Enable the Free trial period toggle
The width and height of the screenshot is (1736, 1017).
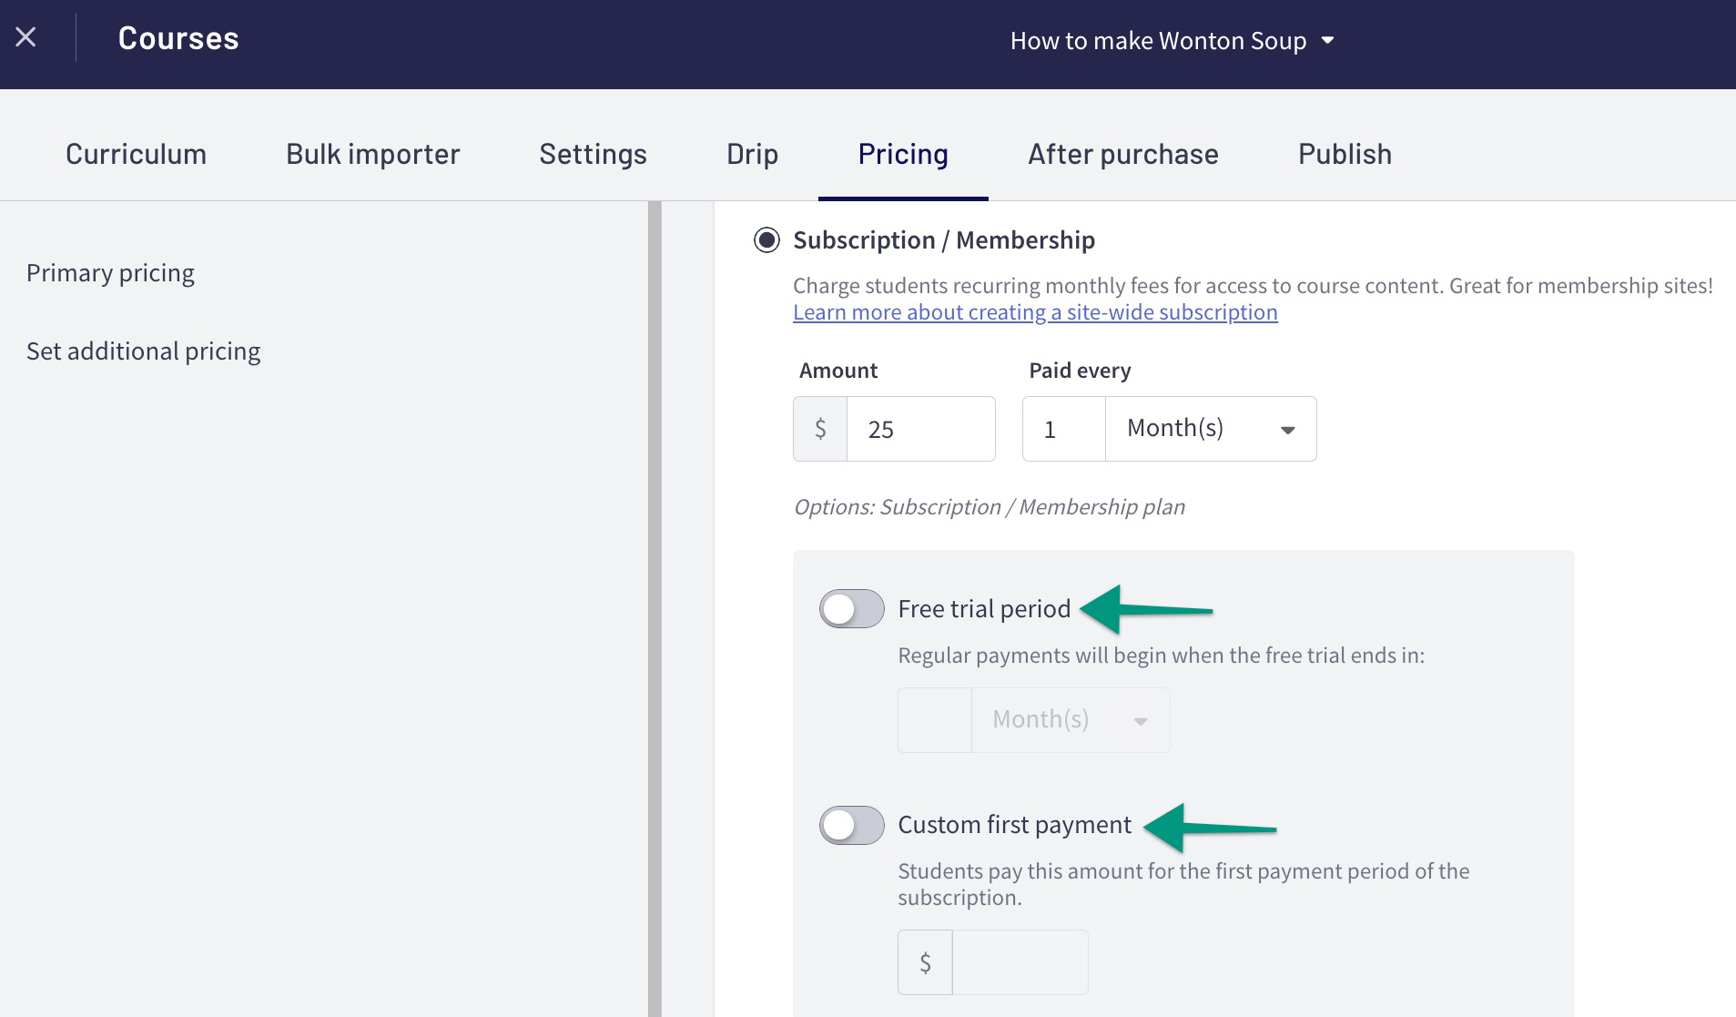click(x=850, y=608)
